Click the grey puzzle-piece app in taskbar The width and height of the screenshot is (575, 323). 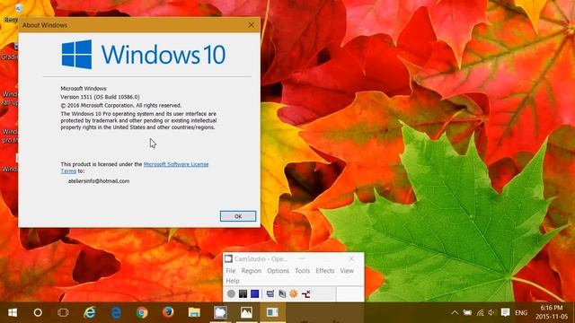pyautogui.click(x=220, y=312)
